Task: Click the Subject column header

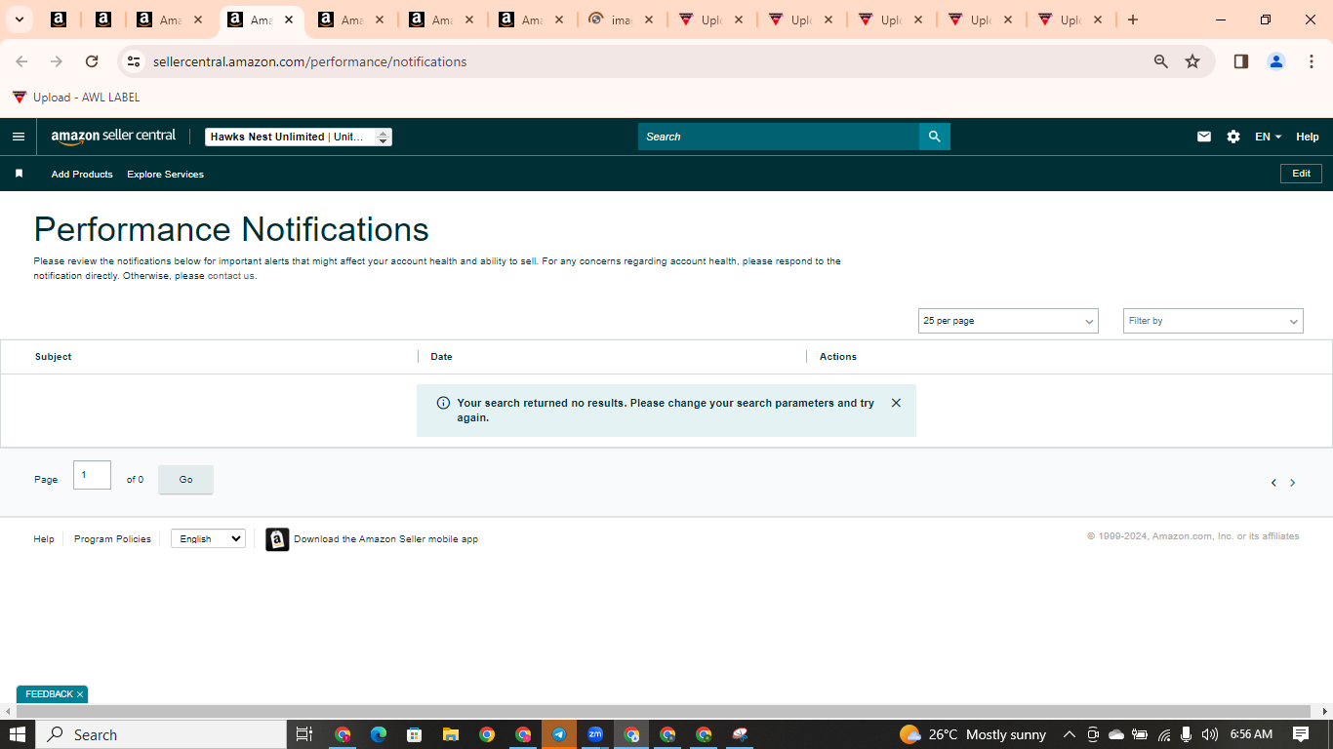Action: (x=53, y=357)
